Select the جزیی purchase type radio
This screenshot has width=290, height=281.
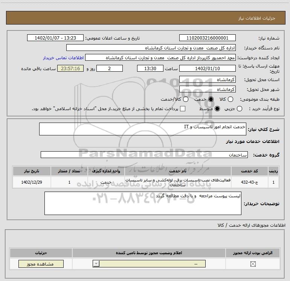239,109
